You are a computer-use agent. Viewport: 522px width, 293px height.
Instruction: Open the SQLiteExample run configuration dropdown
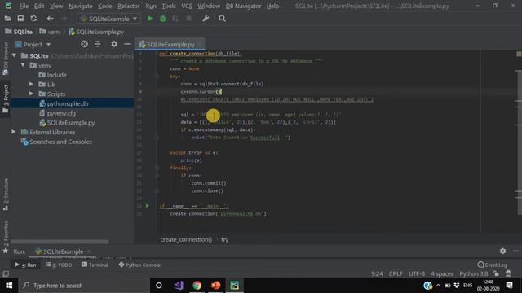(x=108, y=19)
